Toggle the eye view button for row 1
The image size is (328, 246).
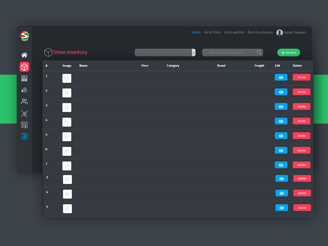(x=281, y=77)
